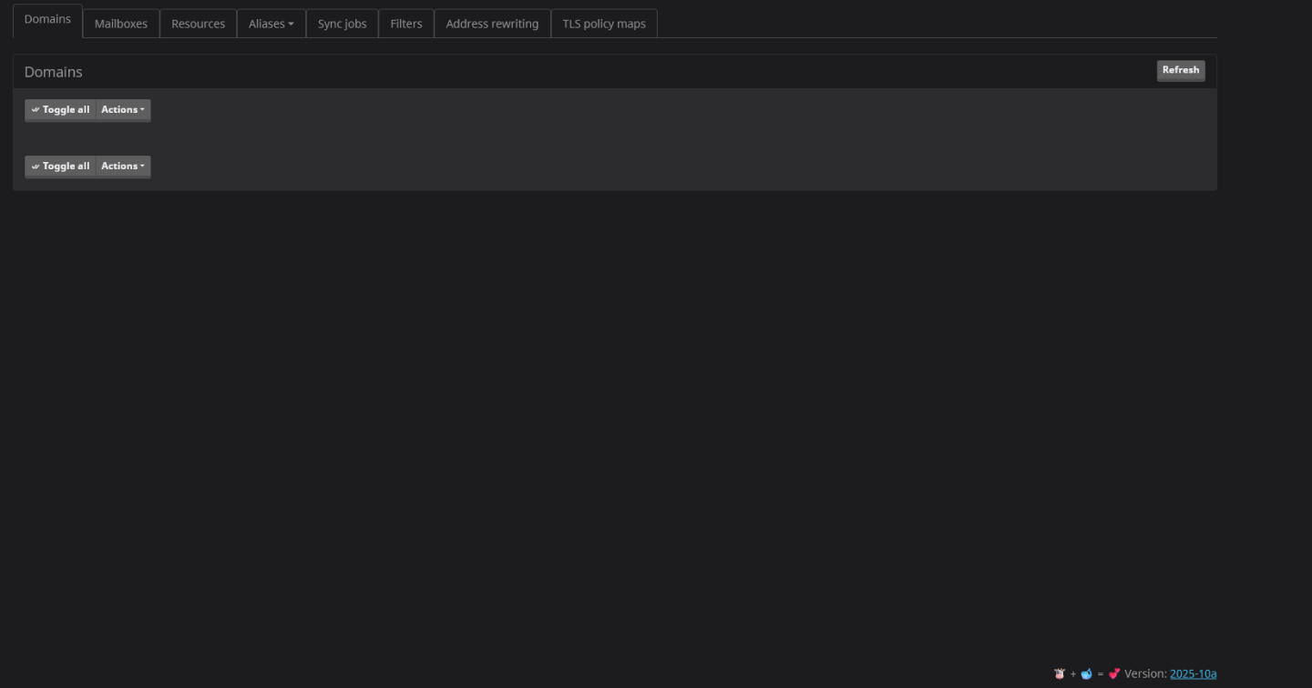Click the Domains panel heading

53,72
